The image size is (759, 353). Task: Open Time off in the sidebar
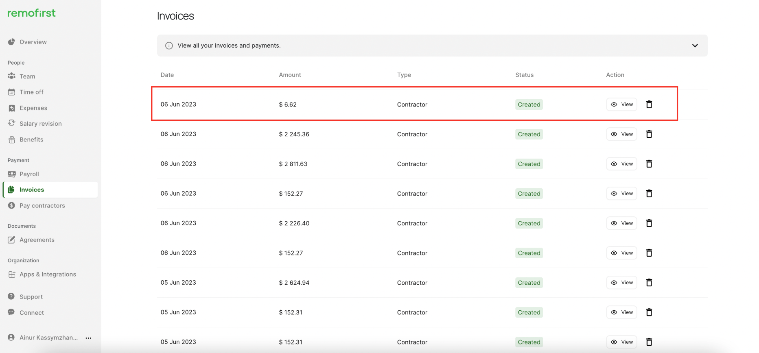[31, 92]
